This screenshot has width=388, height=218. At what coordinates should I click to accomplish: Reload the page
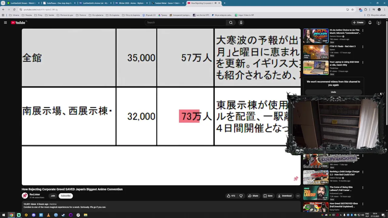click(x=14, y=9)
